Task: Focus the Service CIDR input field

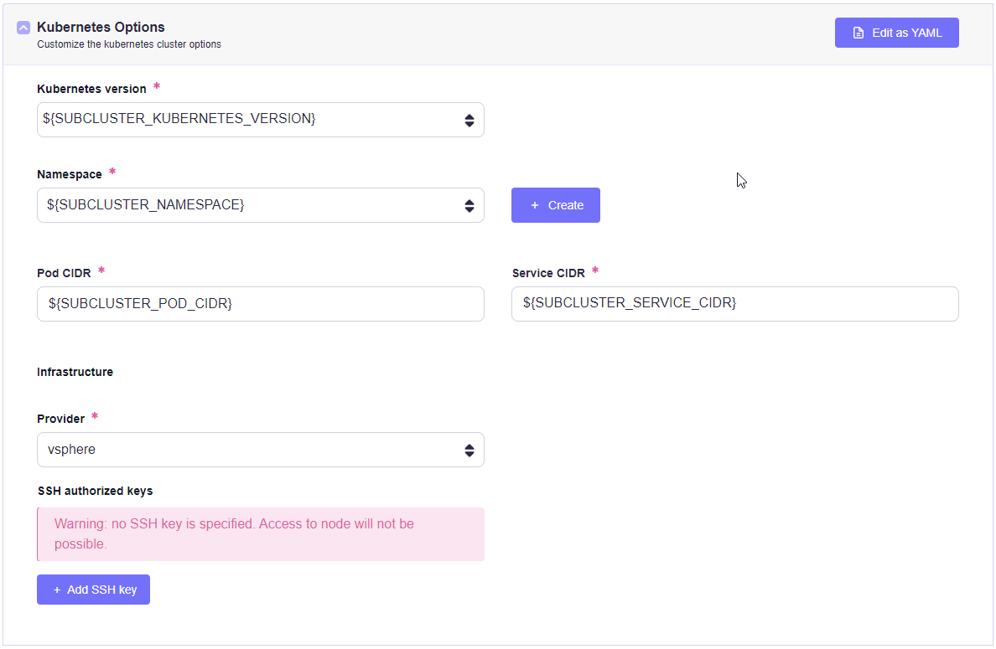Action: 734,304
